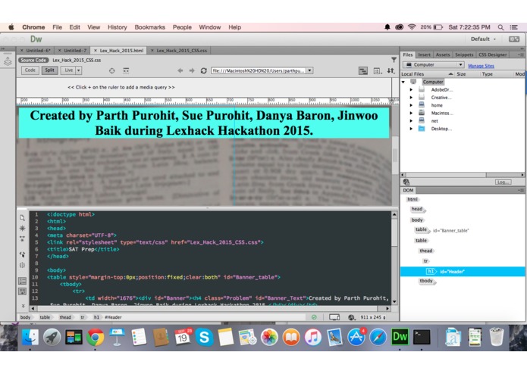The height and width of the screenshot is (374, 527).
Task: Open the App Store from the Dock
Action: click(x=356, y=337)
